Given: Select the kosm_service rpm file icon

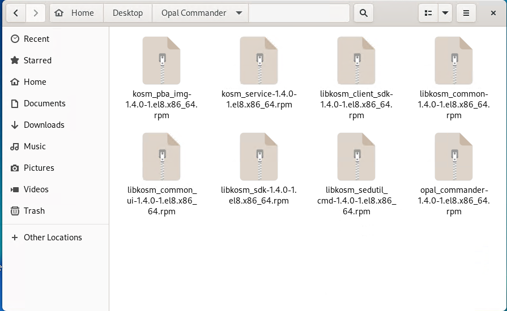Looking at the screenshot, I should pos(259,61).
